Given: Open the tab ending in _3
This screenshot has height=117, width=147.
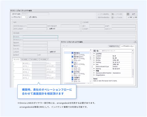Looking at the screenshot, I should click(x=44, y=59).
